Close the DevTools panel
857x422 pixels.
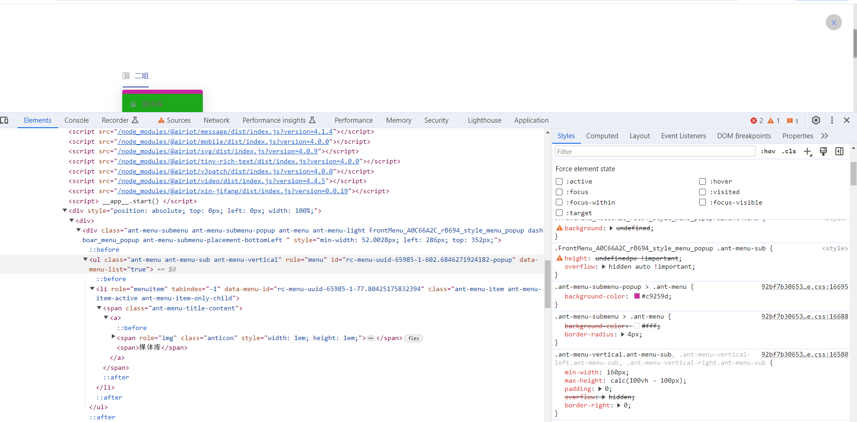(x=846, y=120)
